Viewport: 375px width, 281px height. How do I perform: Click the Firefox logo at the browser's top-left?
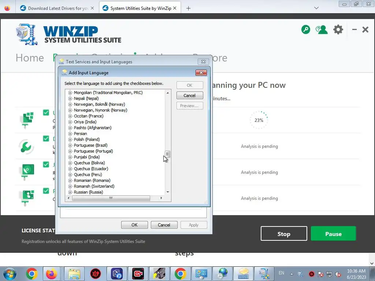[x=7, y=8]
